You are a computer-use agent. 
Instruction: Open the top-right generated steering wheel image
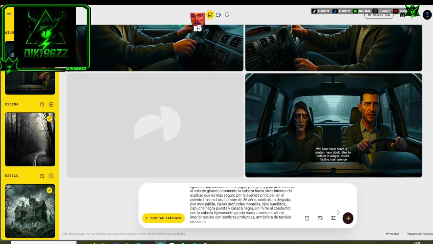tap(334, 48)
